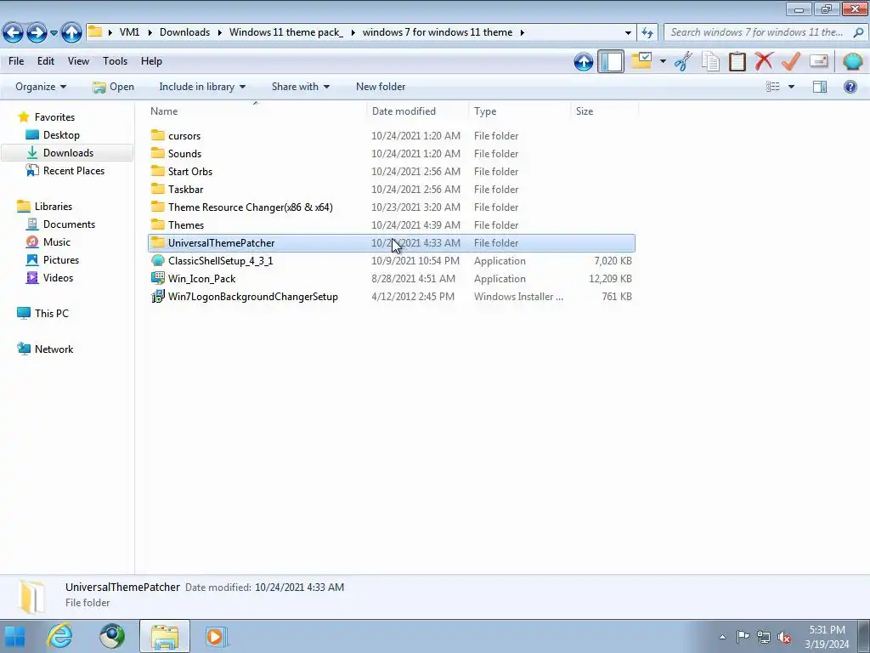
Task: Click the refresh button in address bar
Action: coord(647,33)
